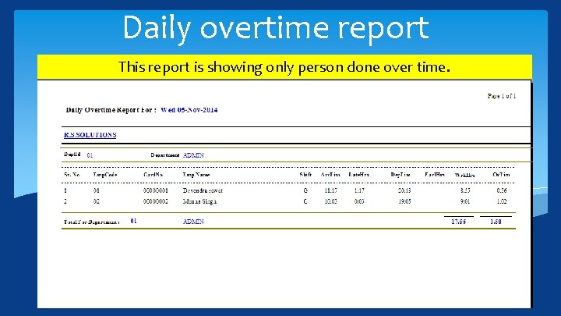Click 'ADMIN' beside the Department label
The image size is (561, 316).
193,155
